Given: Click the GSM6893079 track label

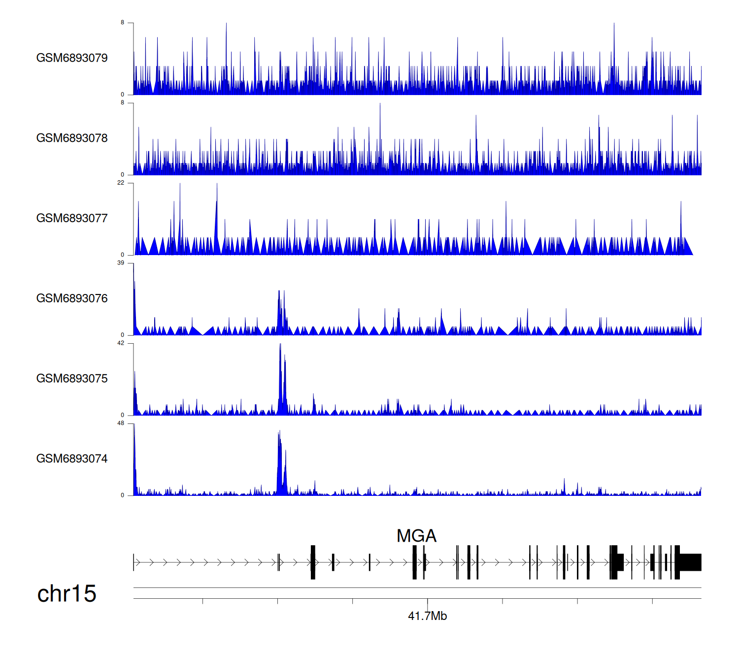Looking at the screenshot, I should [72, 58].
